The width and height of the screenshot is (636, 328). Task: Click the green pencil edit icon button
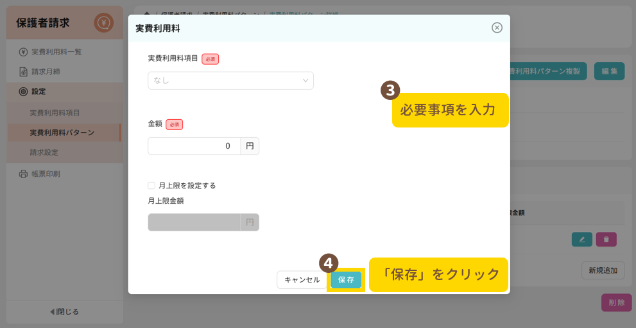[581, 239]
